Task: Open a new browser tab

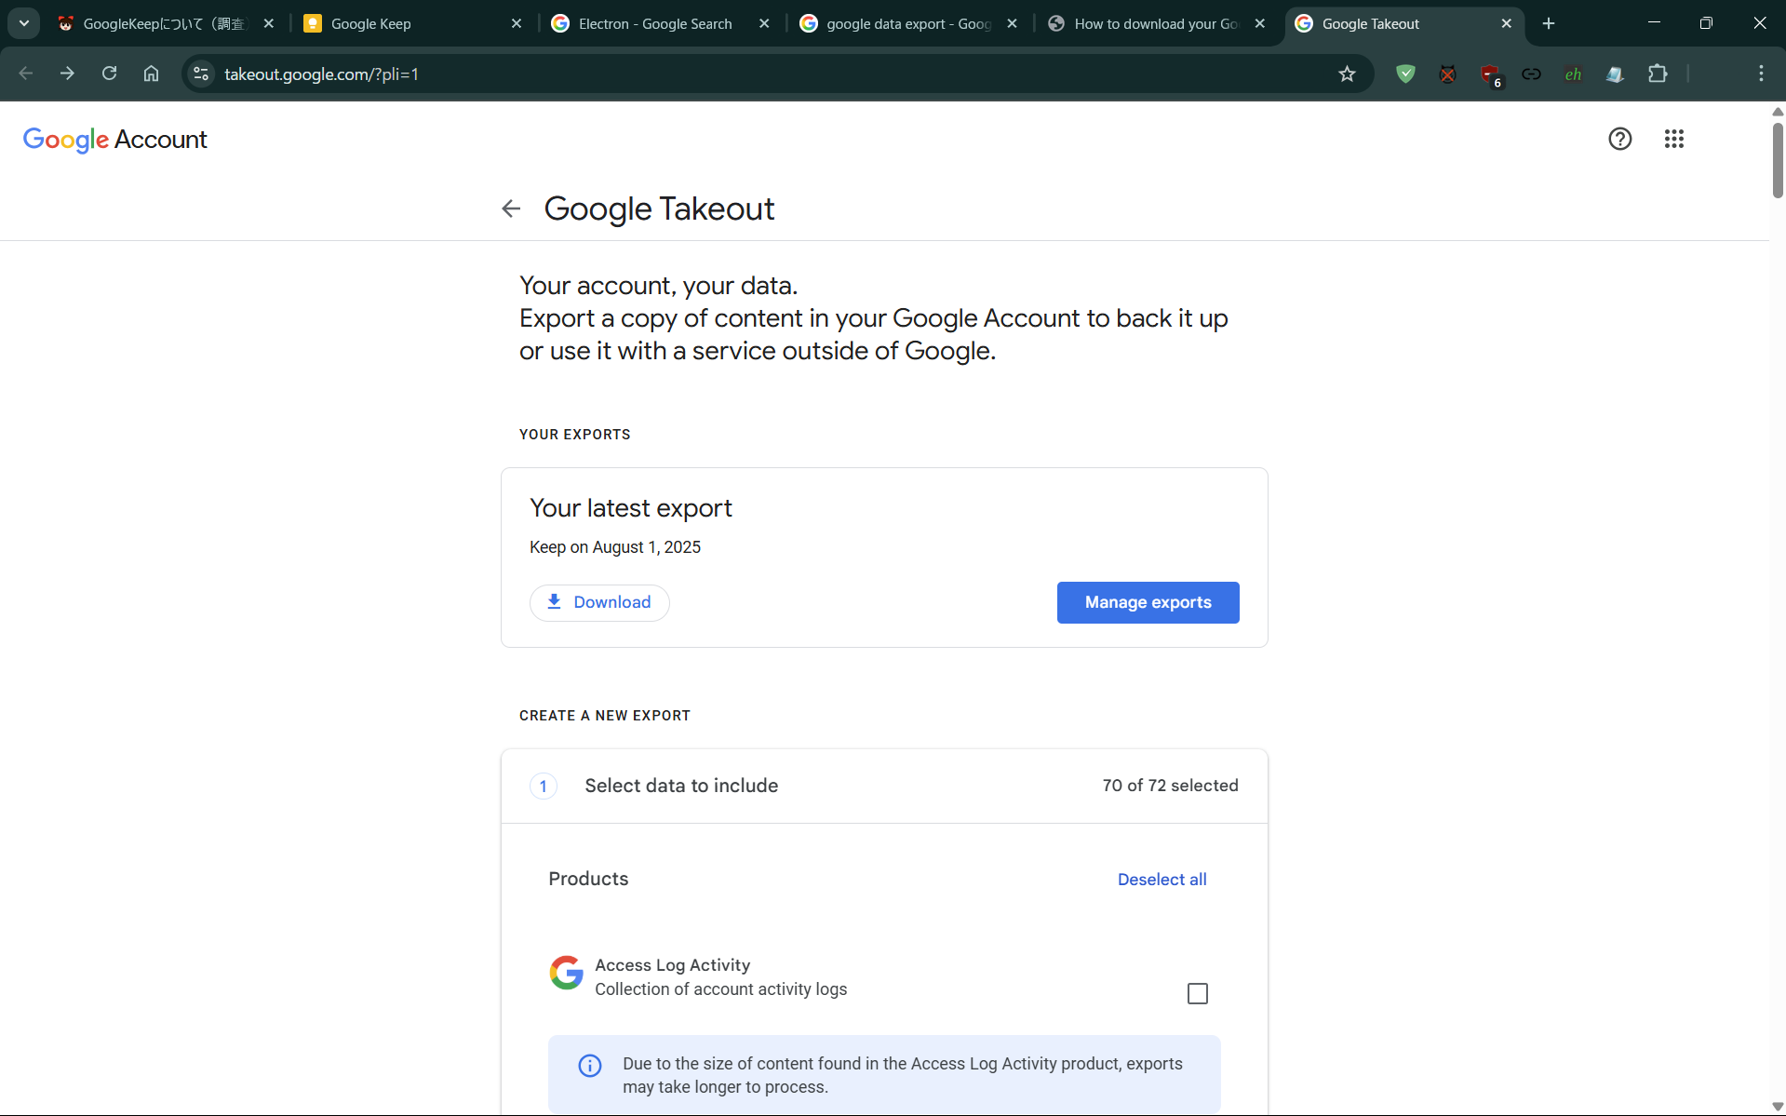Action: tap(1549, 23)
